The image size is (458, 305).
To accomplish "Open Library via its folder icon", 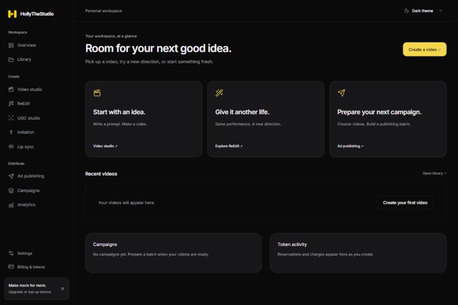I will click(x=11, y=59).
